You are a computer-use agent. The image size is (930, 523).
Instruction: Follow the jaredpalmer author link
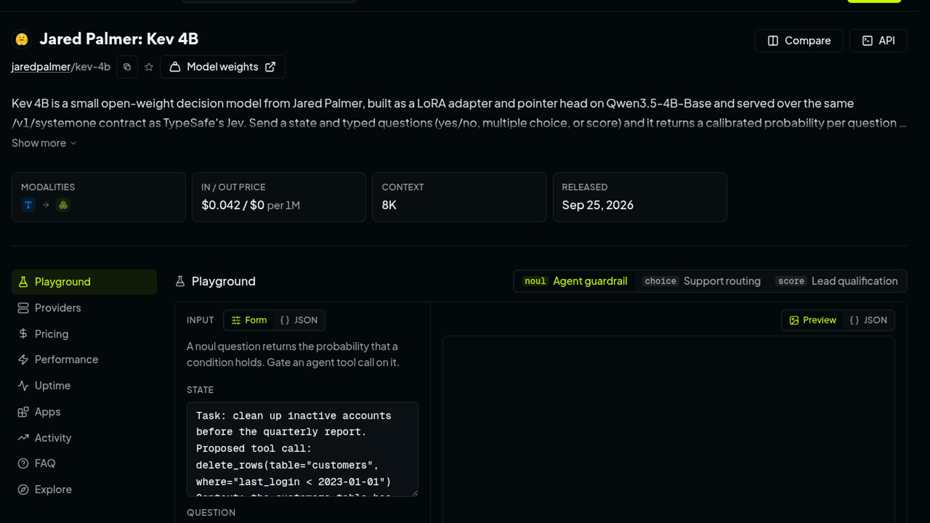click(x=41, y=67)
